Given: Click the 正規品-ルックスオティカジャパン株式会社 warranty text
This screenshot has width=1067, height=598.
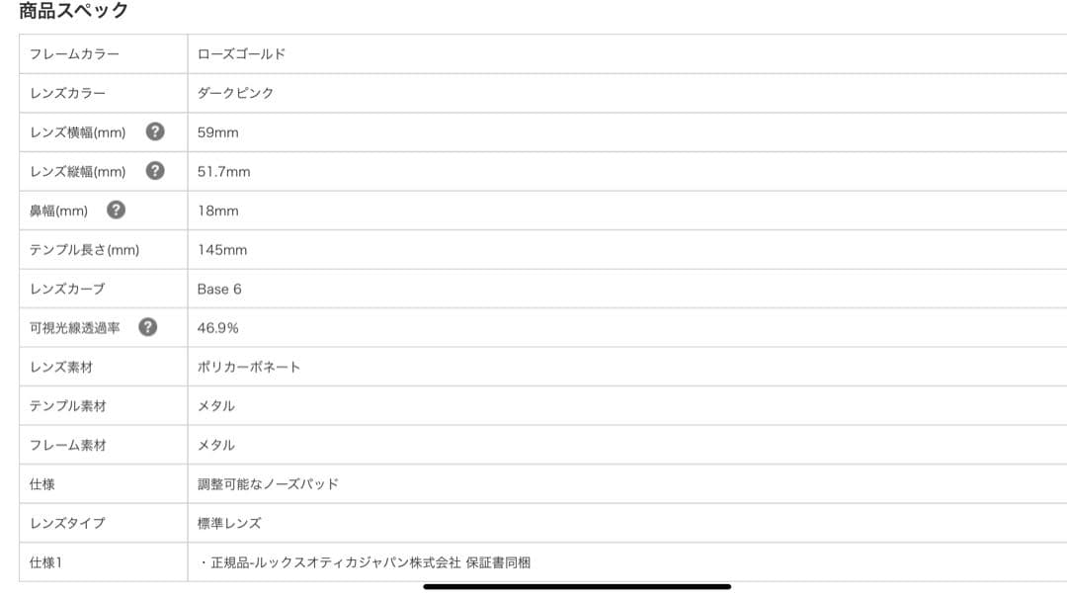Looking at the screenshot, I should coord(362,561).
